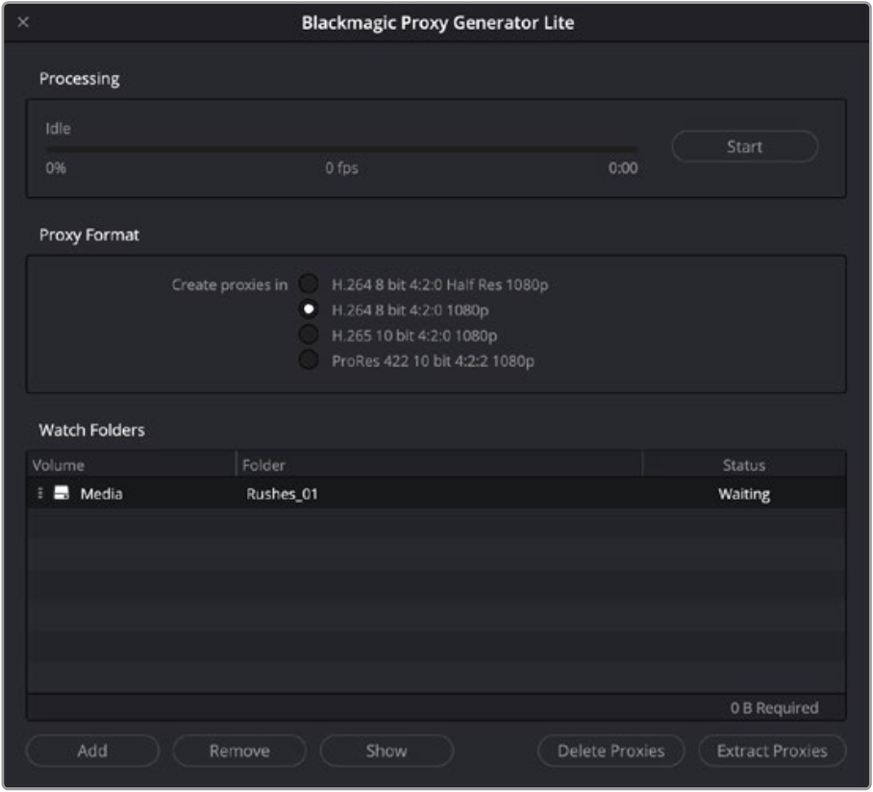Click the processing progress bar
Viewport: 873px width, 792px height.
coord(342,149)
